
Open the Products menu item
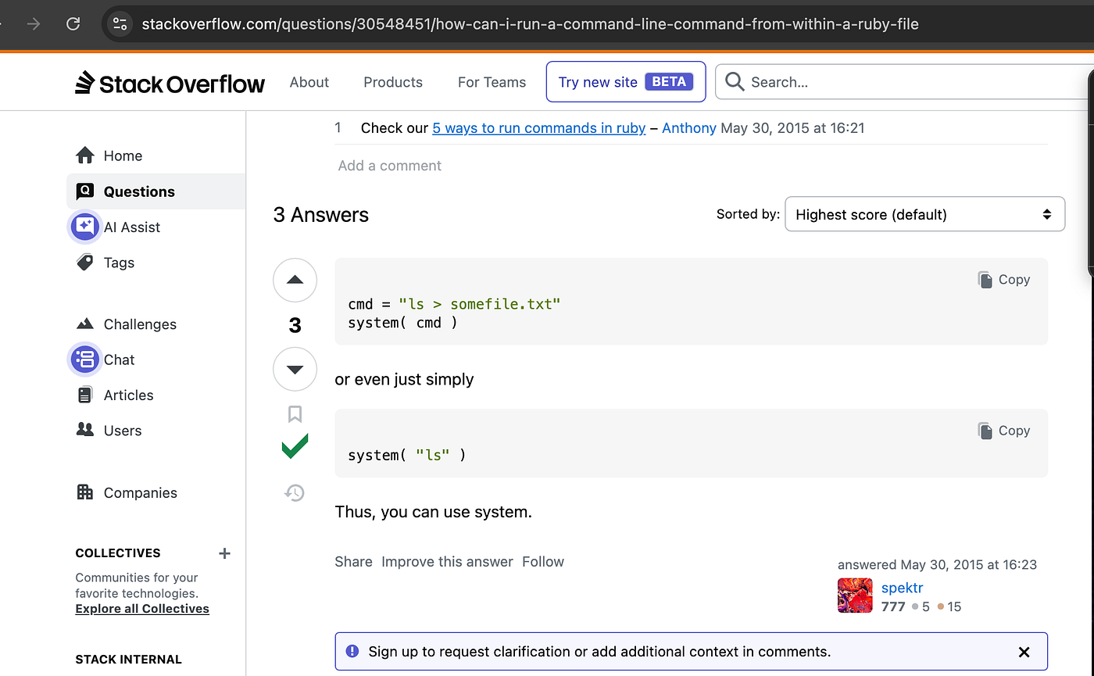393,82
